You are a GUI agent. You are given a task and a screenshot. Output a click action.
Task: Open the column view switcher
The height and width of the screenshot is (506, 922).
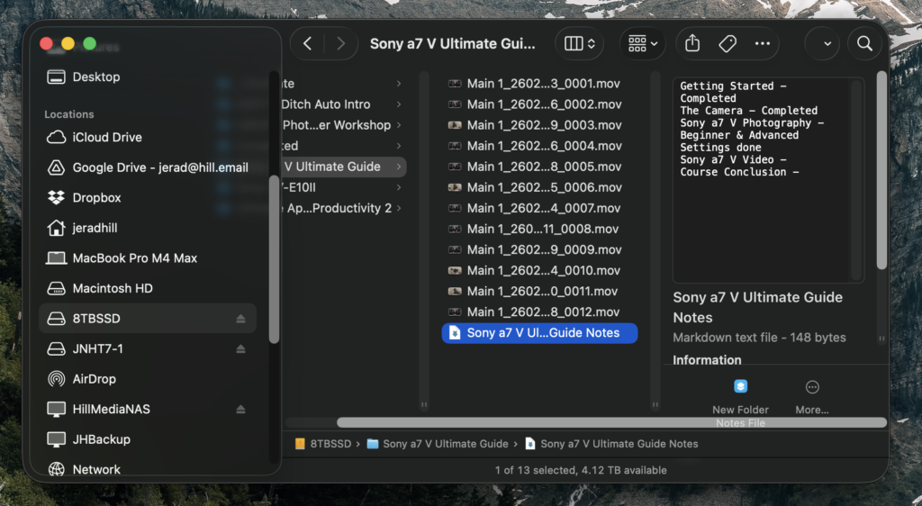point(579,43)
